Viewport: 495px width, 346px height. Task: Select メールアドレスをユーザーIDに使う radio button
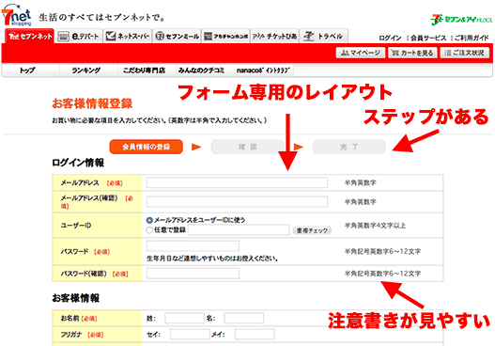[149, 220]
